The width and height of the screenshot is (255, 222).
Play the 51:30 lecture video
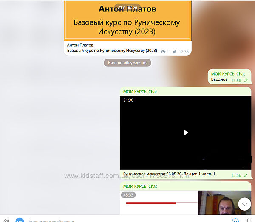pos(185,132)
